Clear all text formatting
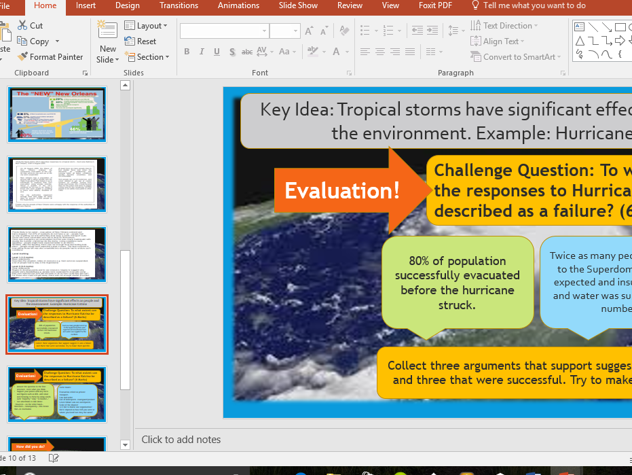This screenshot has width=632, height=475. pyautogui.click(x=343, y=31)
